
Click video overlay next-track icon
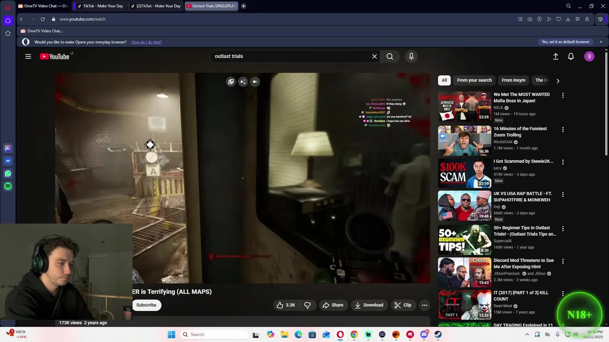point(255,82)
